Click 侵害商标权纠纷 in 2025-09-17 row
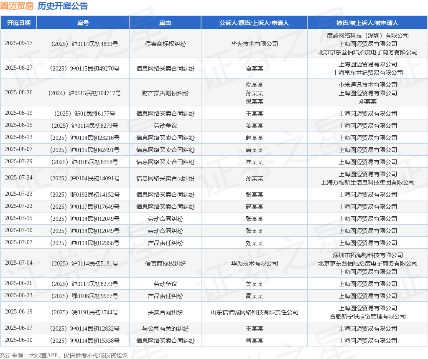 pos(166,44)
